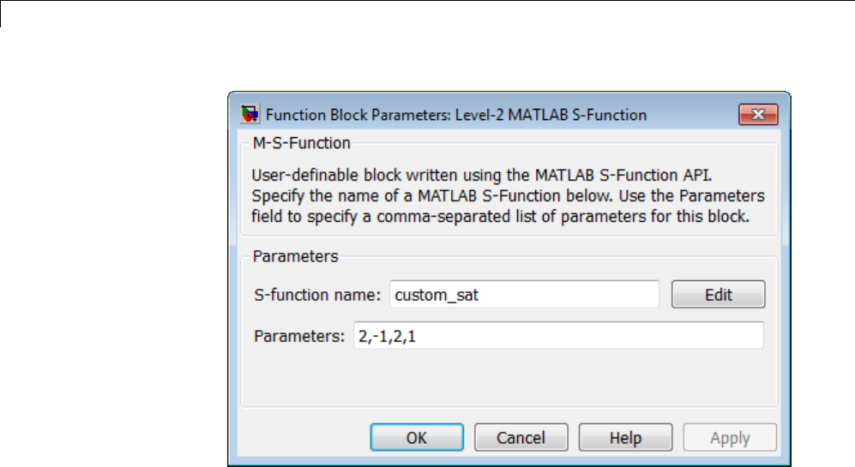Viewport: 855px width, 467px height.
Task: Open Help for this block
Action: (x=625, y=438)
